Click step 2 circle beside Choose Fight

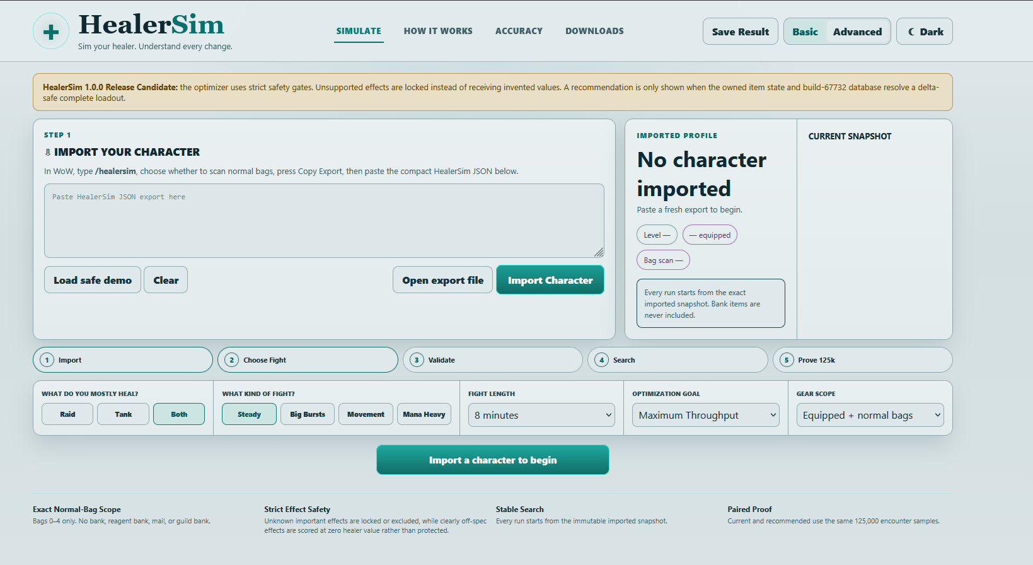point(231,360)
